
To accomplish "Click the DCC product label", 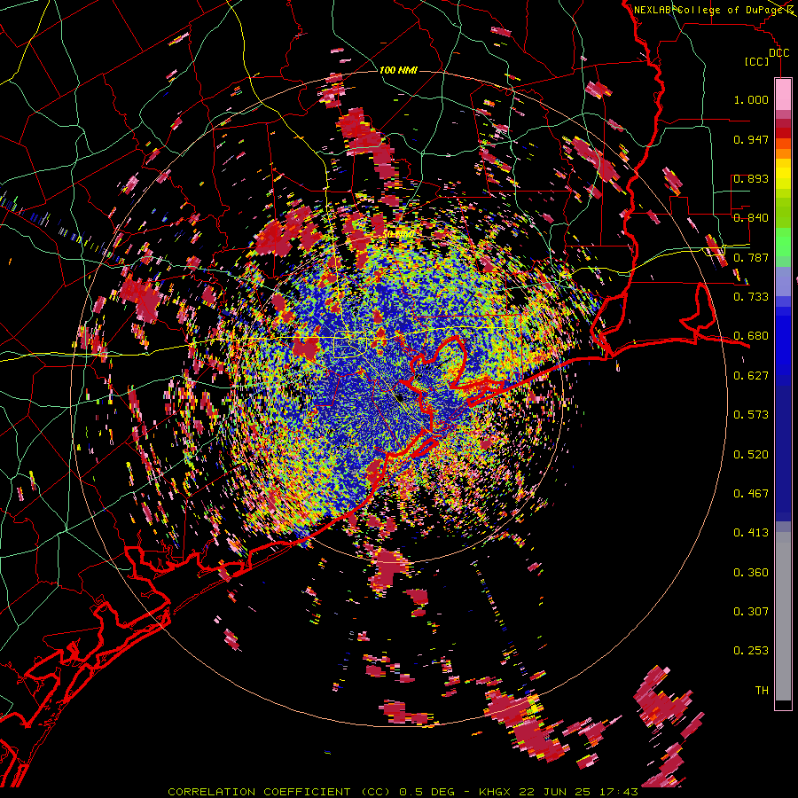I will pos(779,53).
